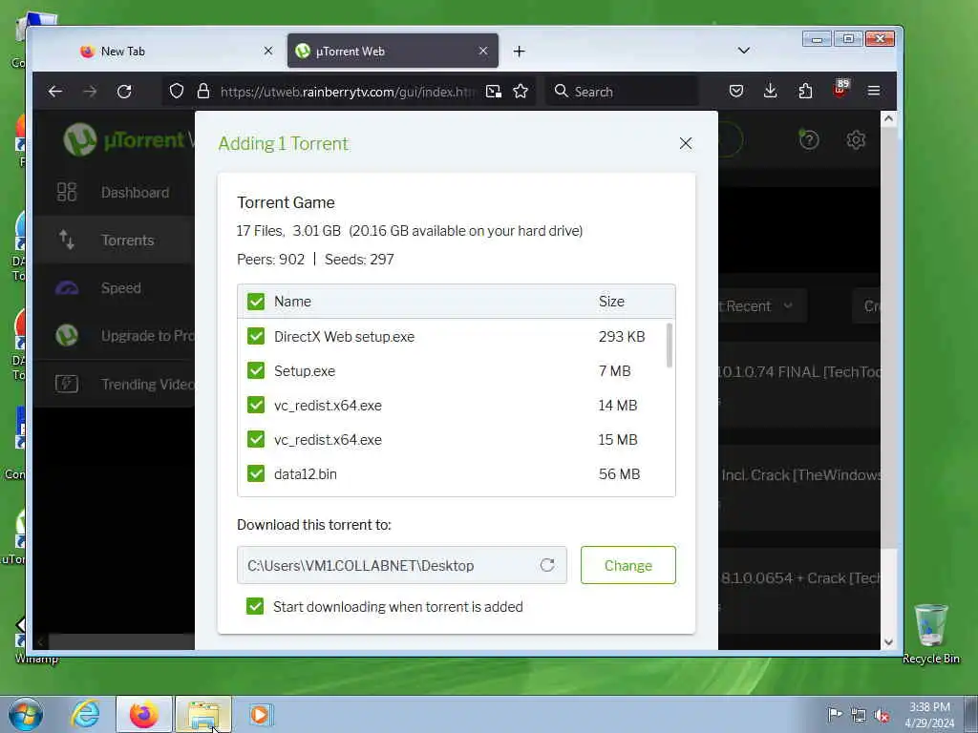The width and height of the screenshot is (978, 733).
Task: Click the Torrents arrows icon
Action: pos(67,240)
